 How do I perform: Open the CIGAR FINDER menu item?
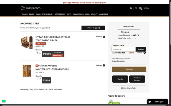click(x=78, y=14)
